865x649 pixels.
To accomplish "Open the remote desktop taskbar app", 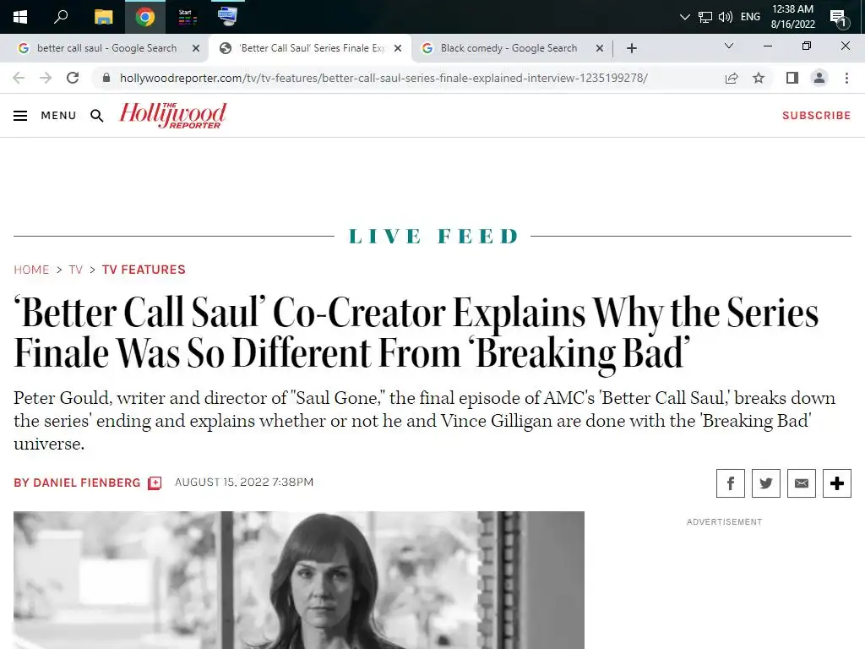I will pos(227,17).
